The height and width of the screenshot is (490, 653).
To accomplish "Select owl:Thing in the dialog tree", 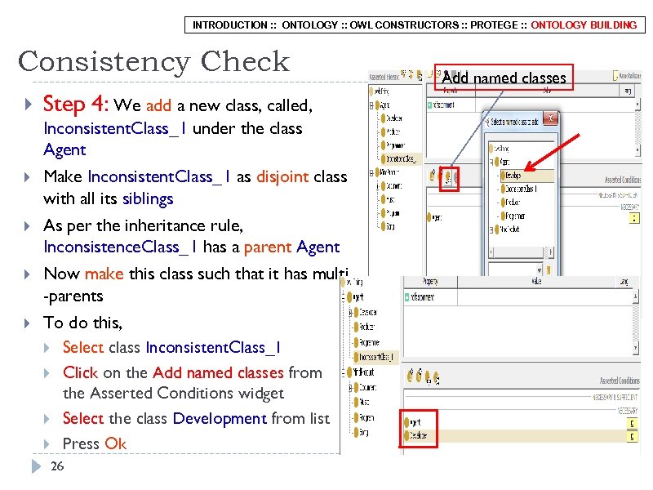I will click(x=499, y=149).
